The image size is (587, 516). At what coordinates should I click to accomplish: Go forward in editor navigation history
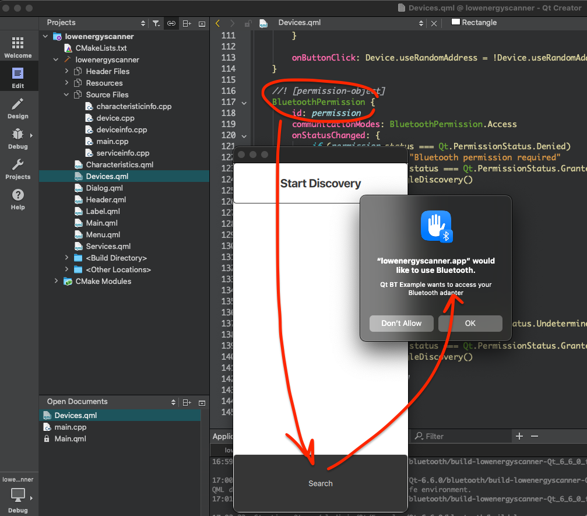click(x=232, y=23)
